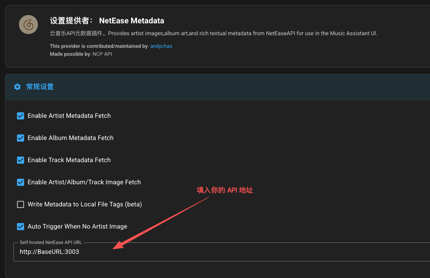The width and height of the screenshot is (430, 278).
Task: Click the Auto Trigger When No Artist Image label
Action: 77,227
